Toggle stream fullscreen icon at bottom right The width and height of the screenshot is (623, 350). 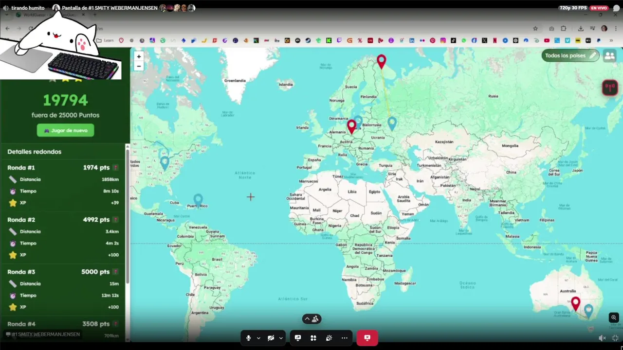(615, 338)
